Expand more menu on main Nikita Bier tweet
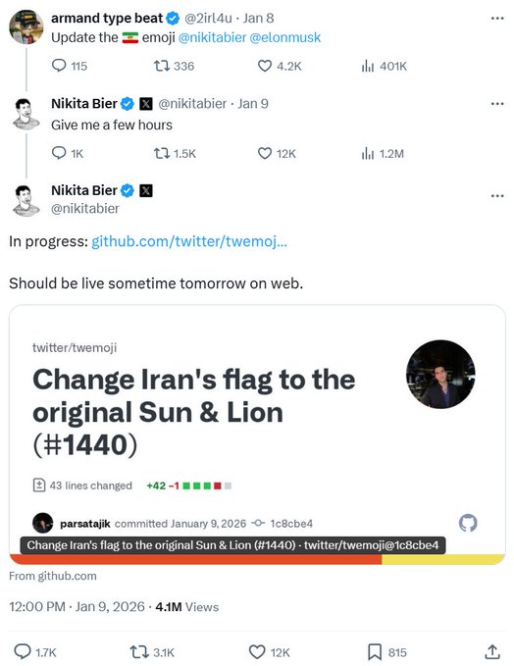Image resolution: width=514 pixels, height=666 pixels. pos(497,196)
